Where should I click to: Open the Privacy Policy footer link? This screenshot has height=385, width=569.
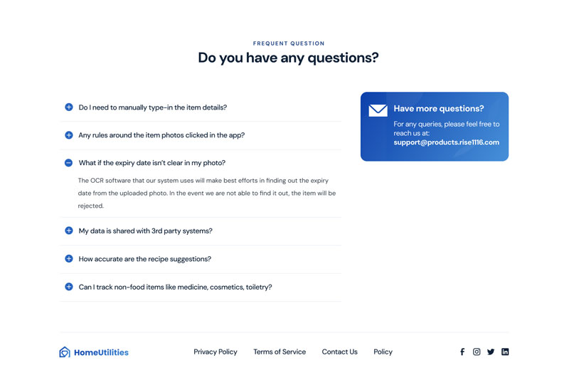coord(216,352)
